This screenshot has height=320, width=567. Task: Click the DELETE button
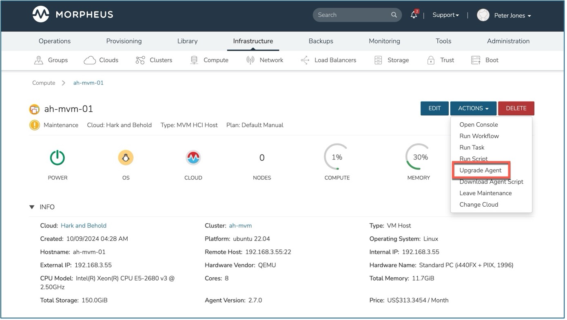(x=516, y=108)
